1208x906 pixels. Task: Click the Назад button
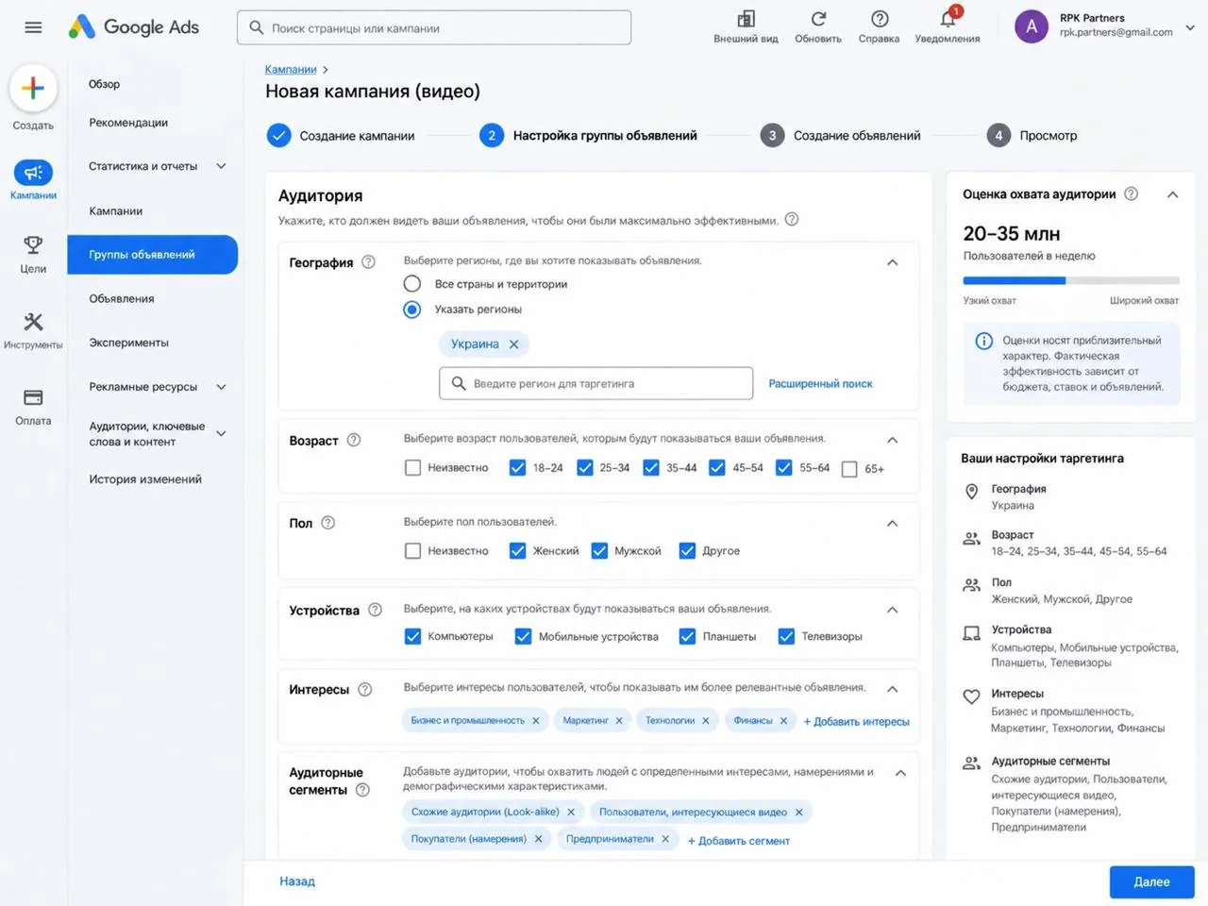[x=297, y=881]
